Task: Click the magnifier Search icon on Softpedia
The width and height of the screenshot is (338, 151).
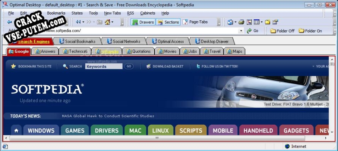Action: (x=65, y=66)
